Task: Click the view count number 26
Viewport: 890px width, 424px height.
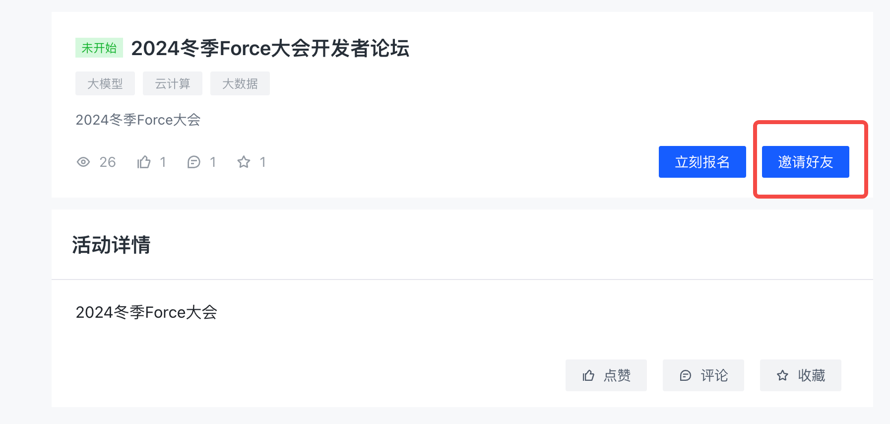Action: pyautogui.click(x=108, y=162)
